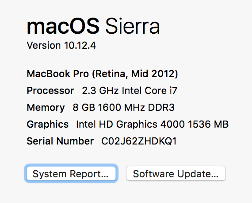The height and width of the screenshot is (203, 252).
Task: Click Version 10.12.4 to reveal build number
Action: coord(61,45)
